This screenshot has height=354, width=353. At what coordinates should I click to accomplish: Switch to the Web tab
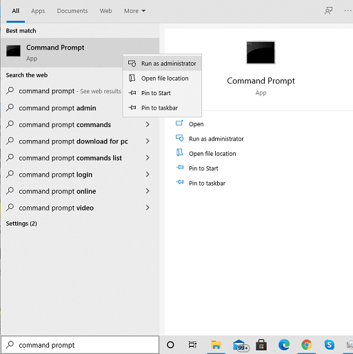105,11
